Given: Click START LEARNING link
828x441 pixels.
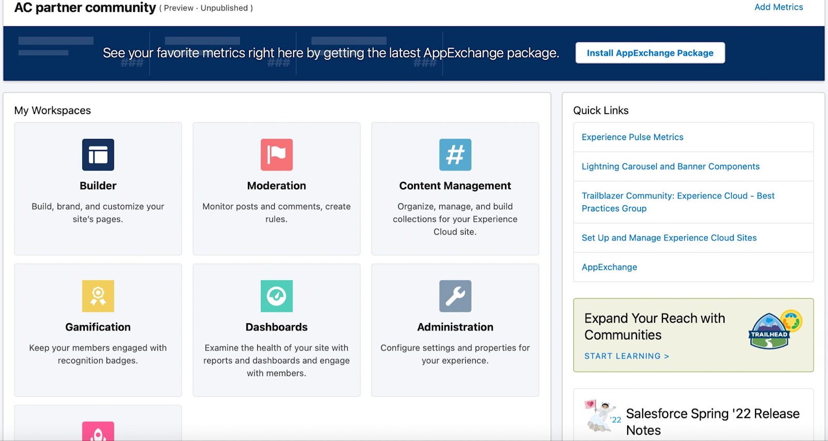Looking at the screenshot, I should coord(627,356).
